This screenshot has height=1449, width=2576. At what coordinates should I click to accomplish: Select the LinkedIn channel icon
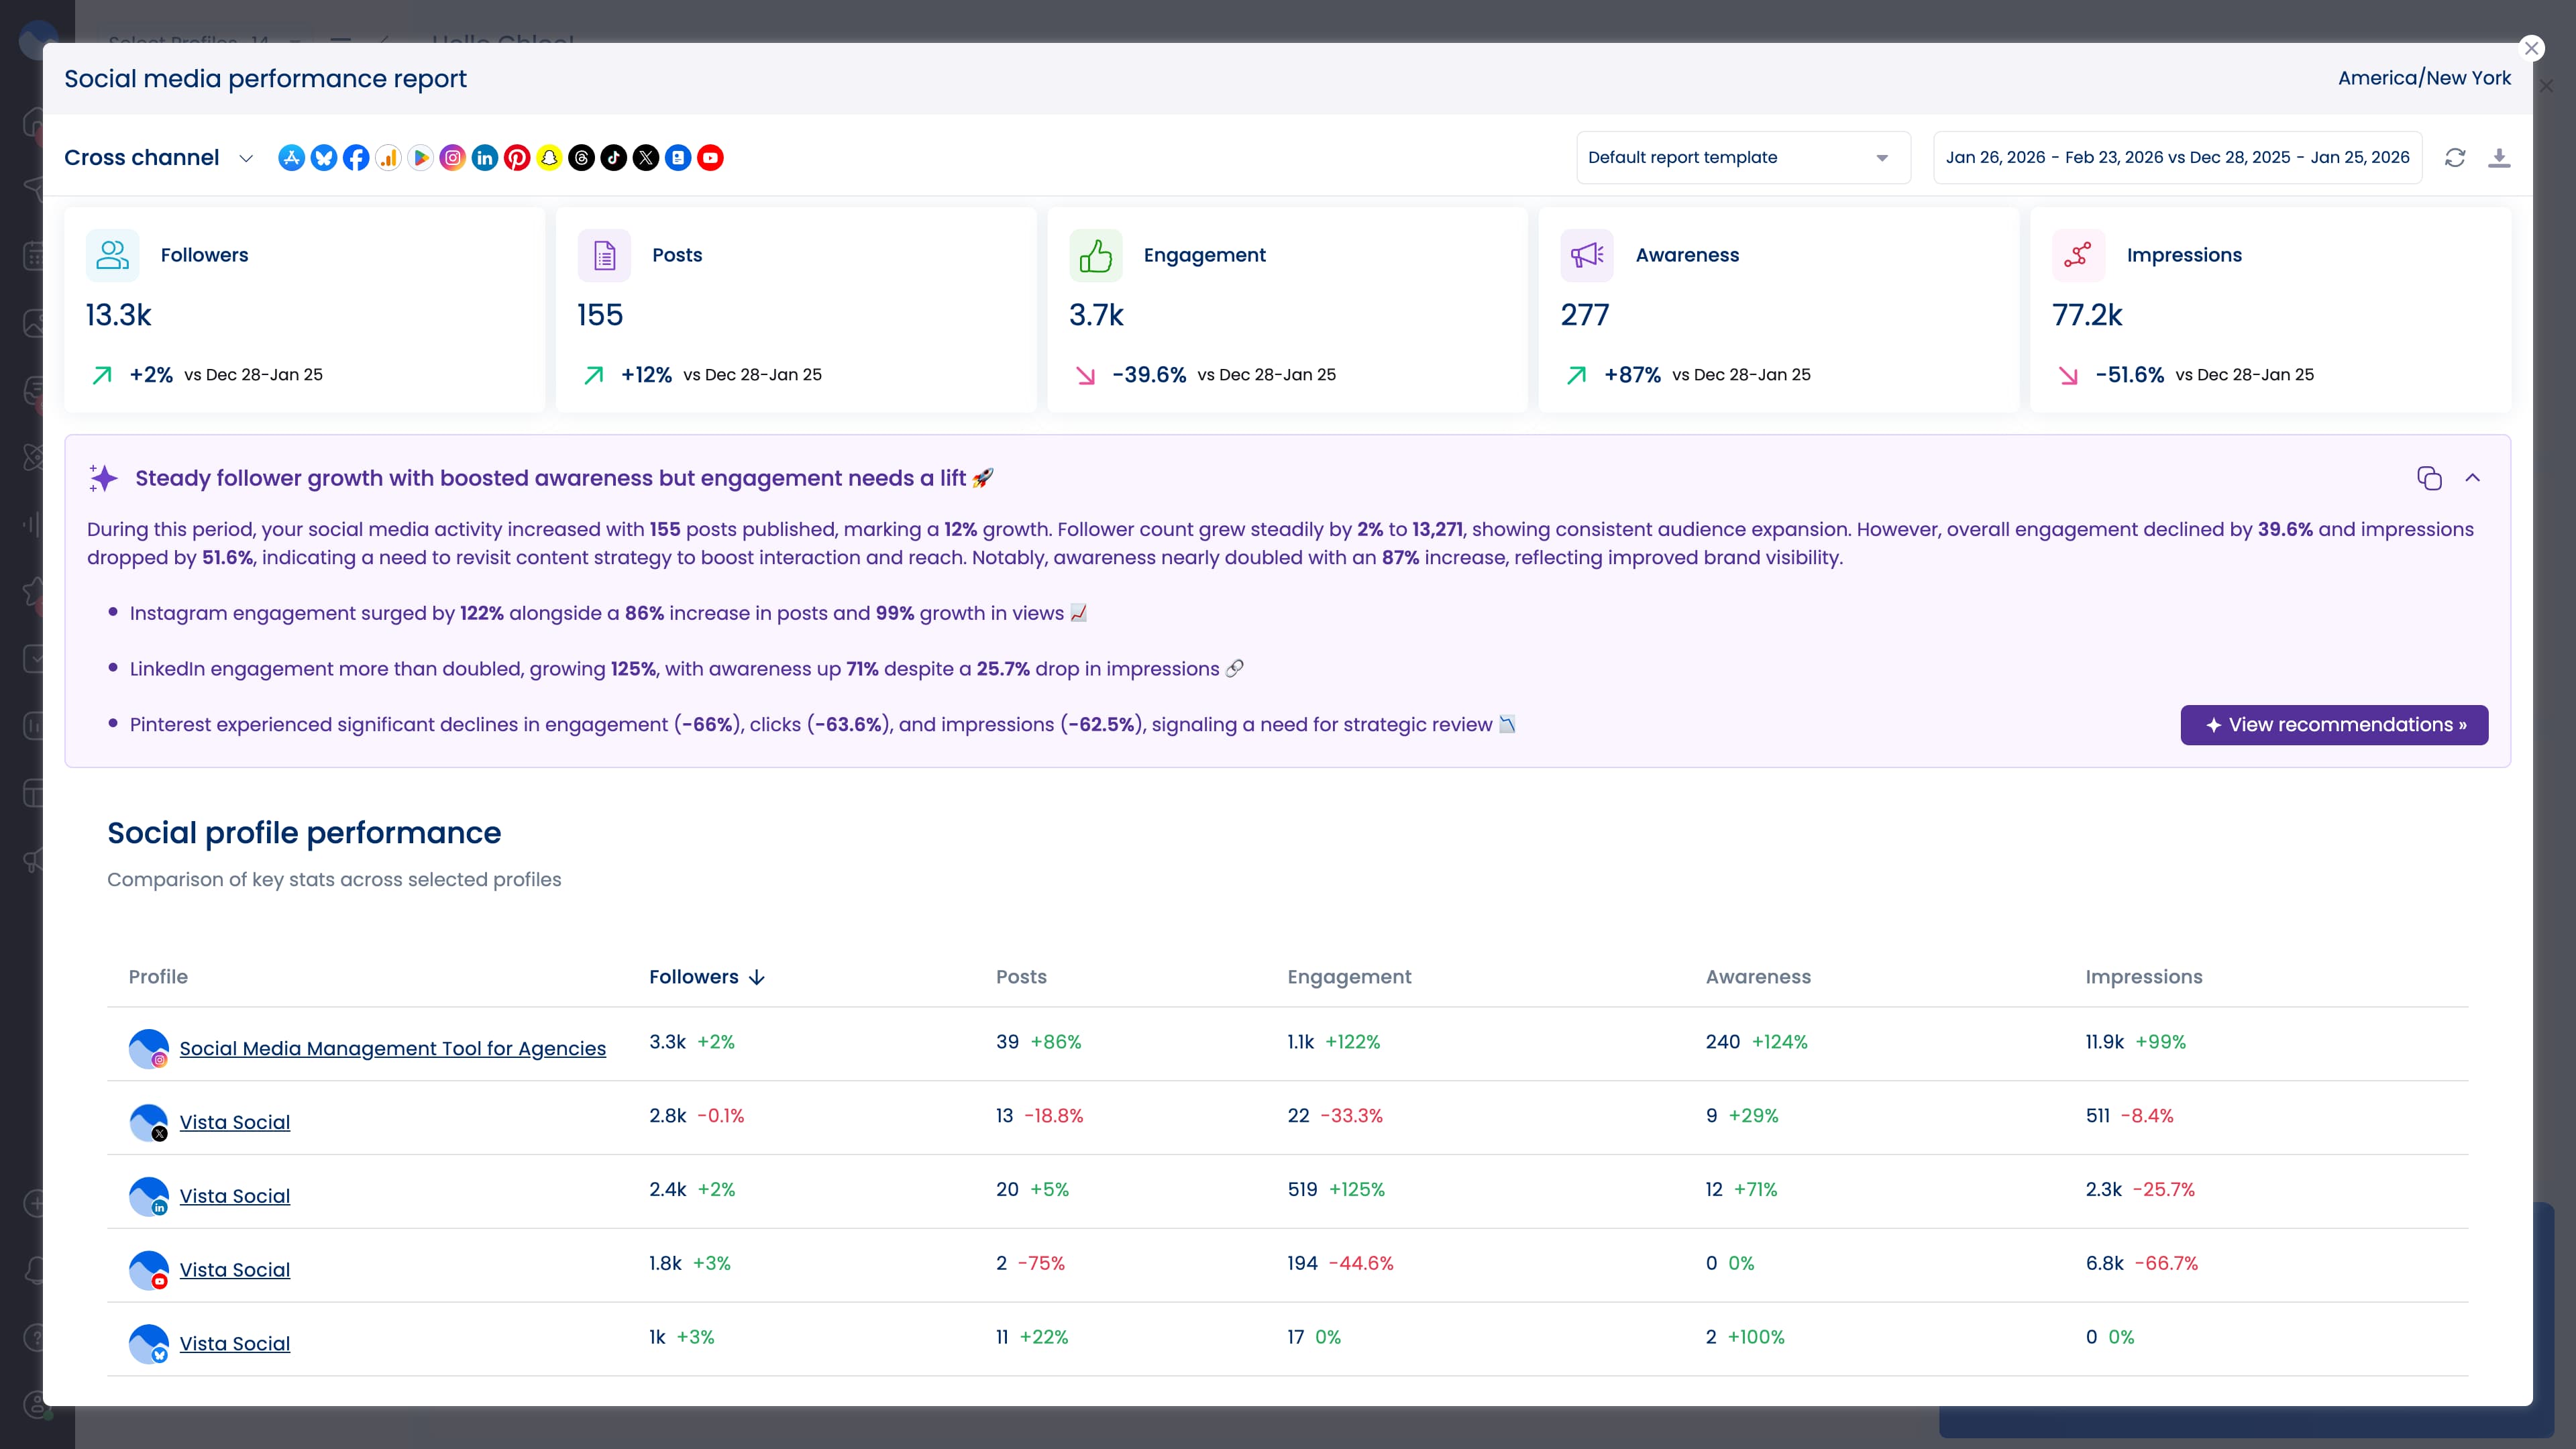(485, 157)
